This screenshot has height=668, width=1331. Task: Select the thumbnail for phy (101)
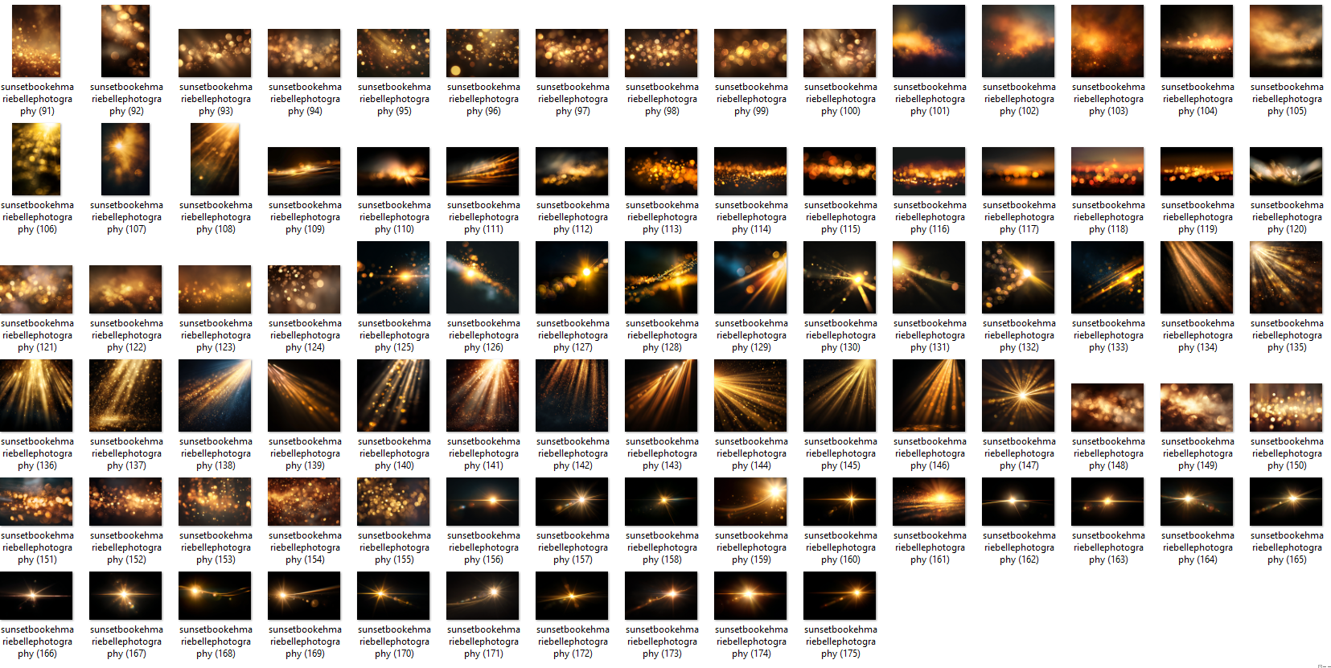929,41
